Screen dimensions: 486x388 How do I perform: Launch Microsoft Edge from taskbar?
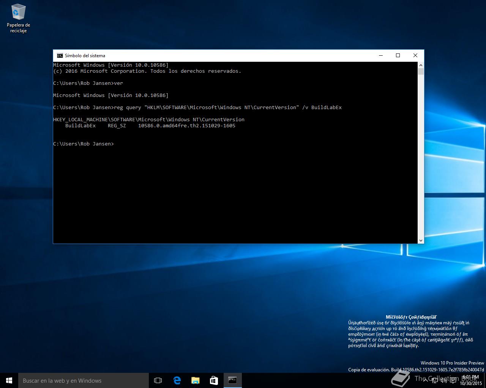[x=177, y=380]
